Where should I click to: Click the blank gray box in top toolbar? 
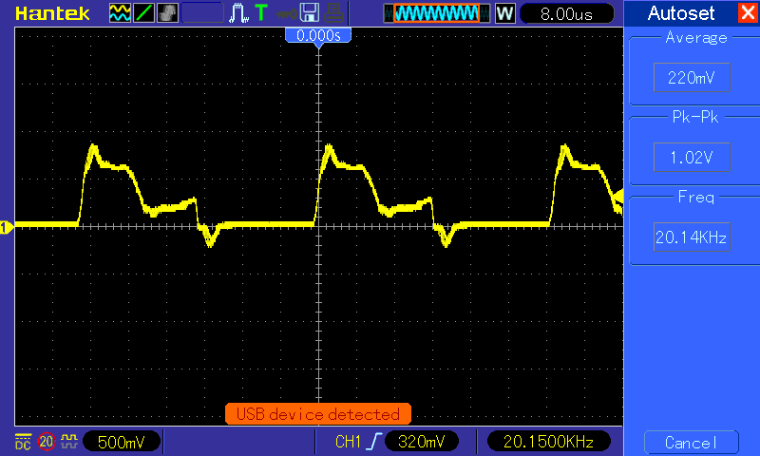202,13
